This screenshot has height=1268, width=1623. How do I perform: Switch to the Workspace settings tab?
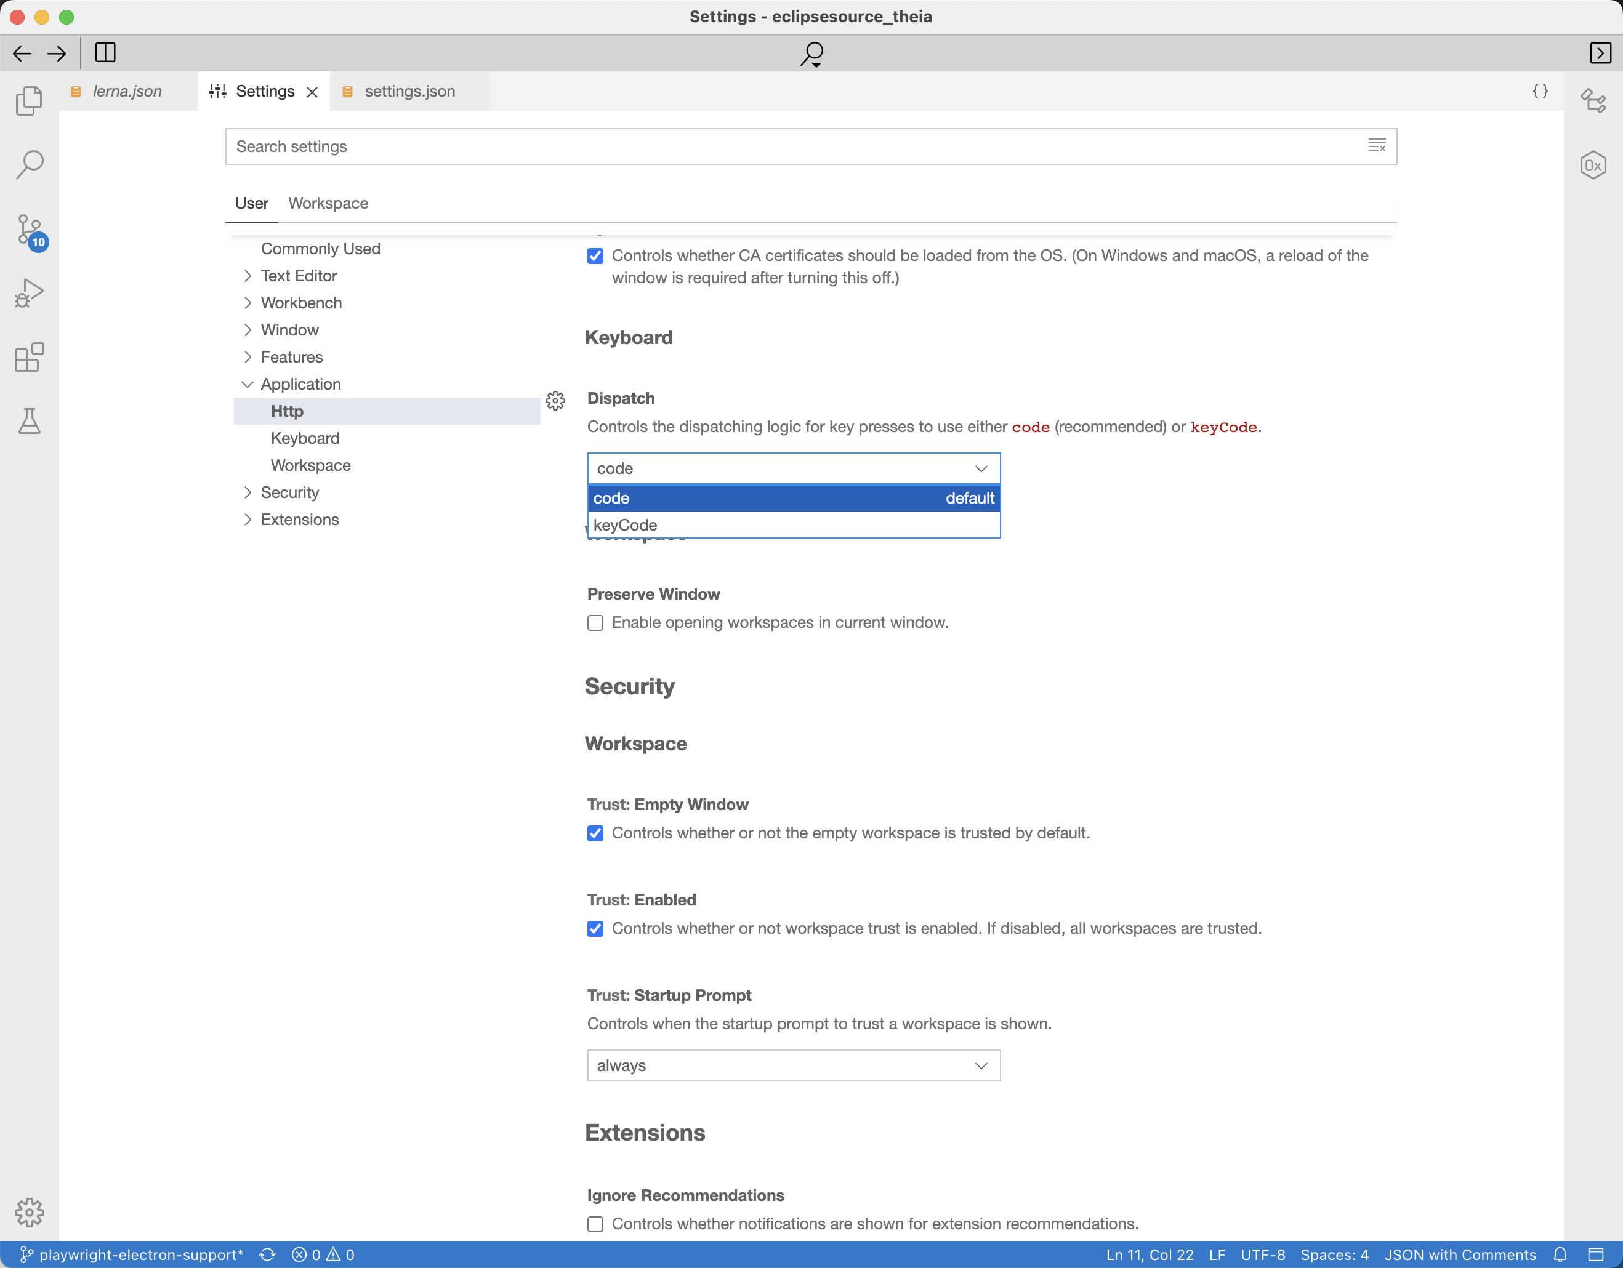coord(328,203)
